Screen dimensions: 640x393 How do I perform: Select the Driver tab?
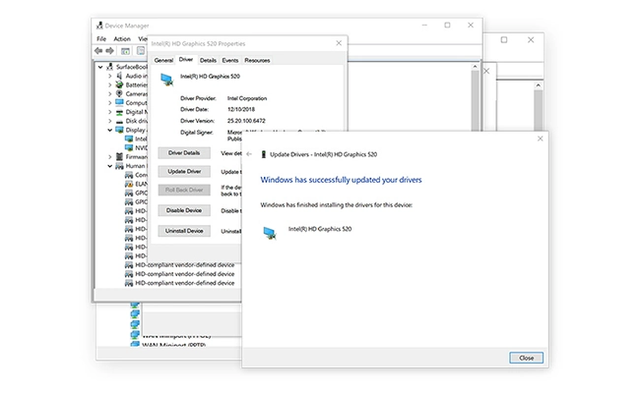(186, 60)
